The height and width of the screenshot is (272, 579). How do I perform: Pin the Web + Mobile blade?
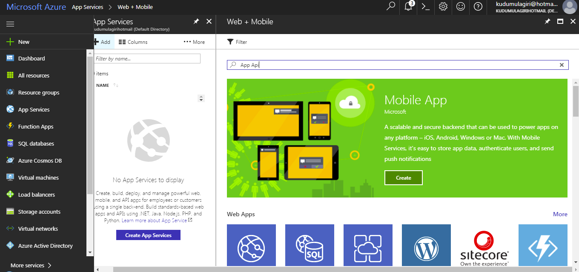(547, 21)
